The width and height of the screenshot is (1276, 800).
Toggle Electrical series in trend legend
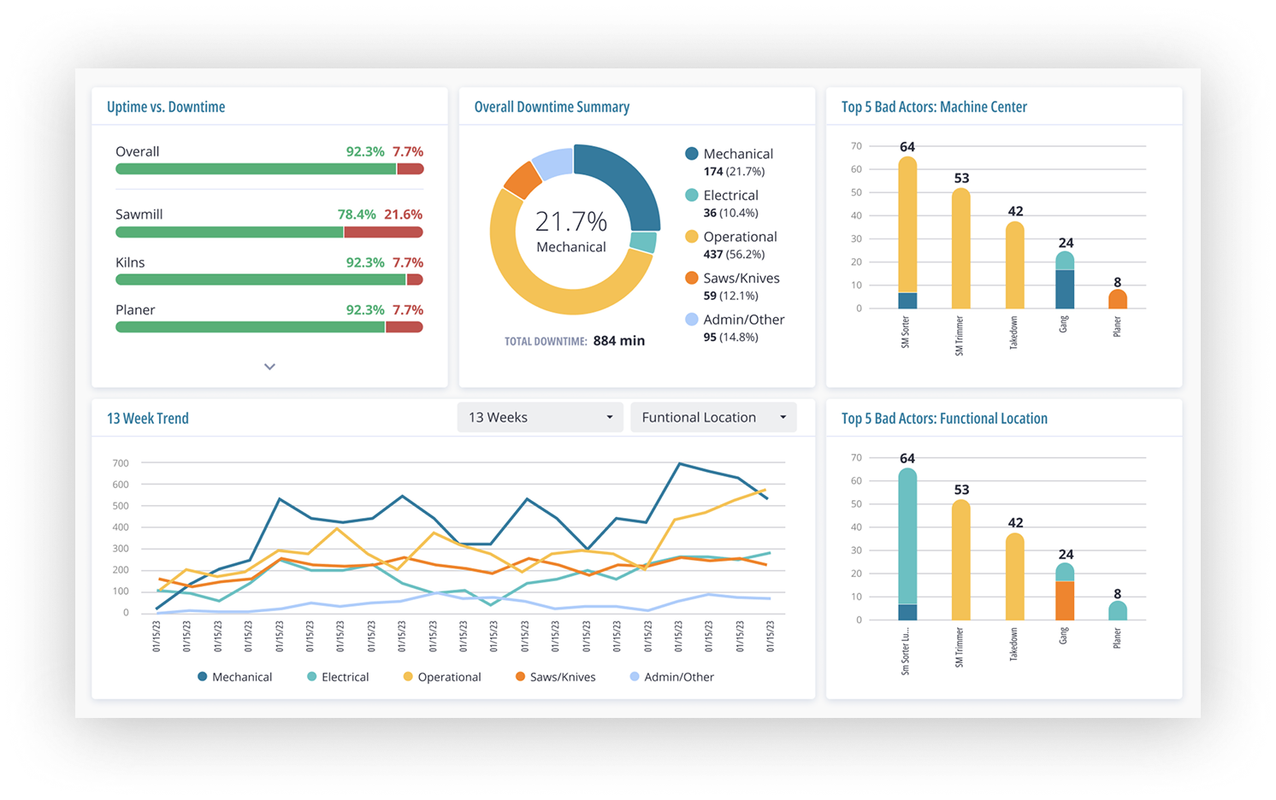point(338,677)
